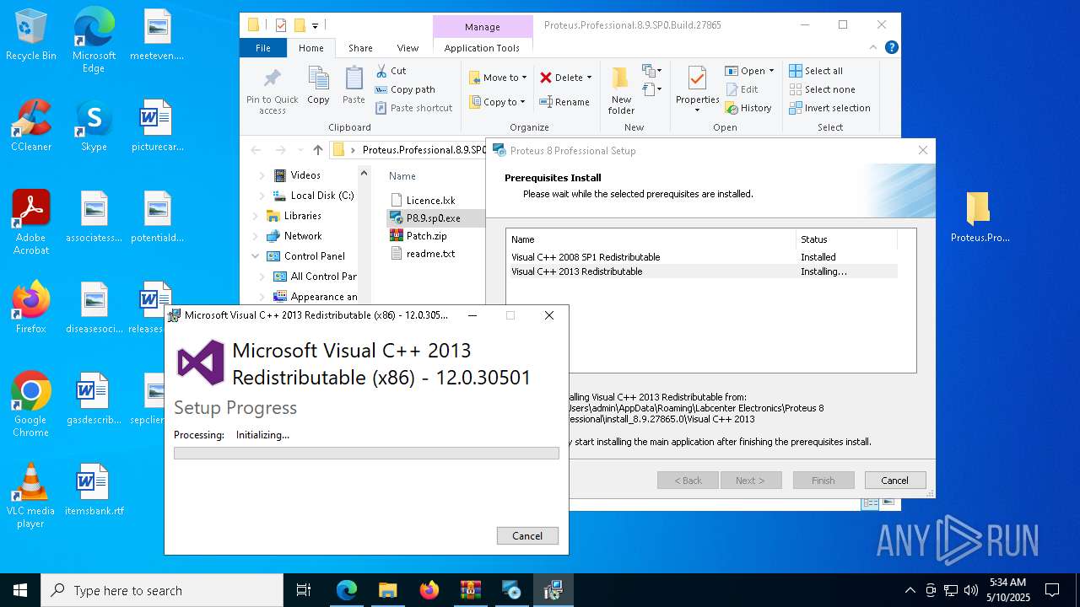Select Firefox desktop shortcut
1080x607 pixels.
pos(31,307)
